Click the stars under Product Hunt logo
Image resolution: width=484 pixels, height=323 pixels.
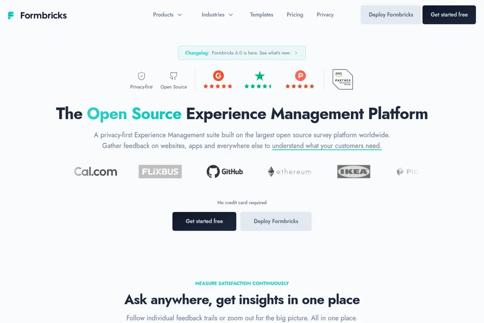coord(299,86)
